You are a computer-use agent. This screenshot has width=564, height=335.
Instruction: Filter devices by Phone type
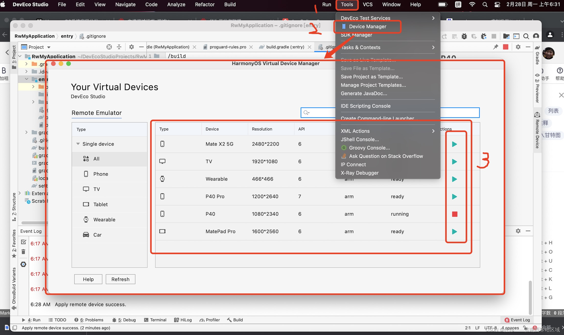click(110, 174)
